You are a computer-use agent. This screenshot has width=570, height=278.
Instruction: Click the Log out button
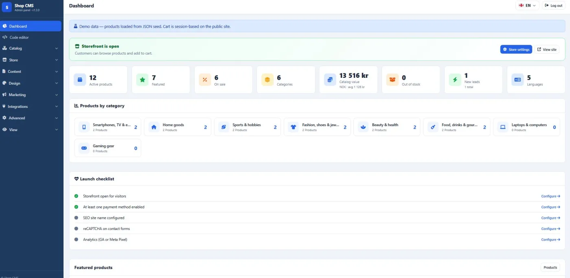pyautogui.click(x=554, y=6)
